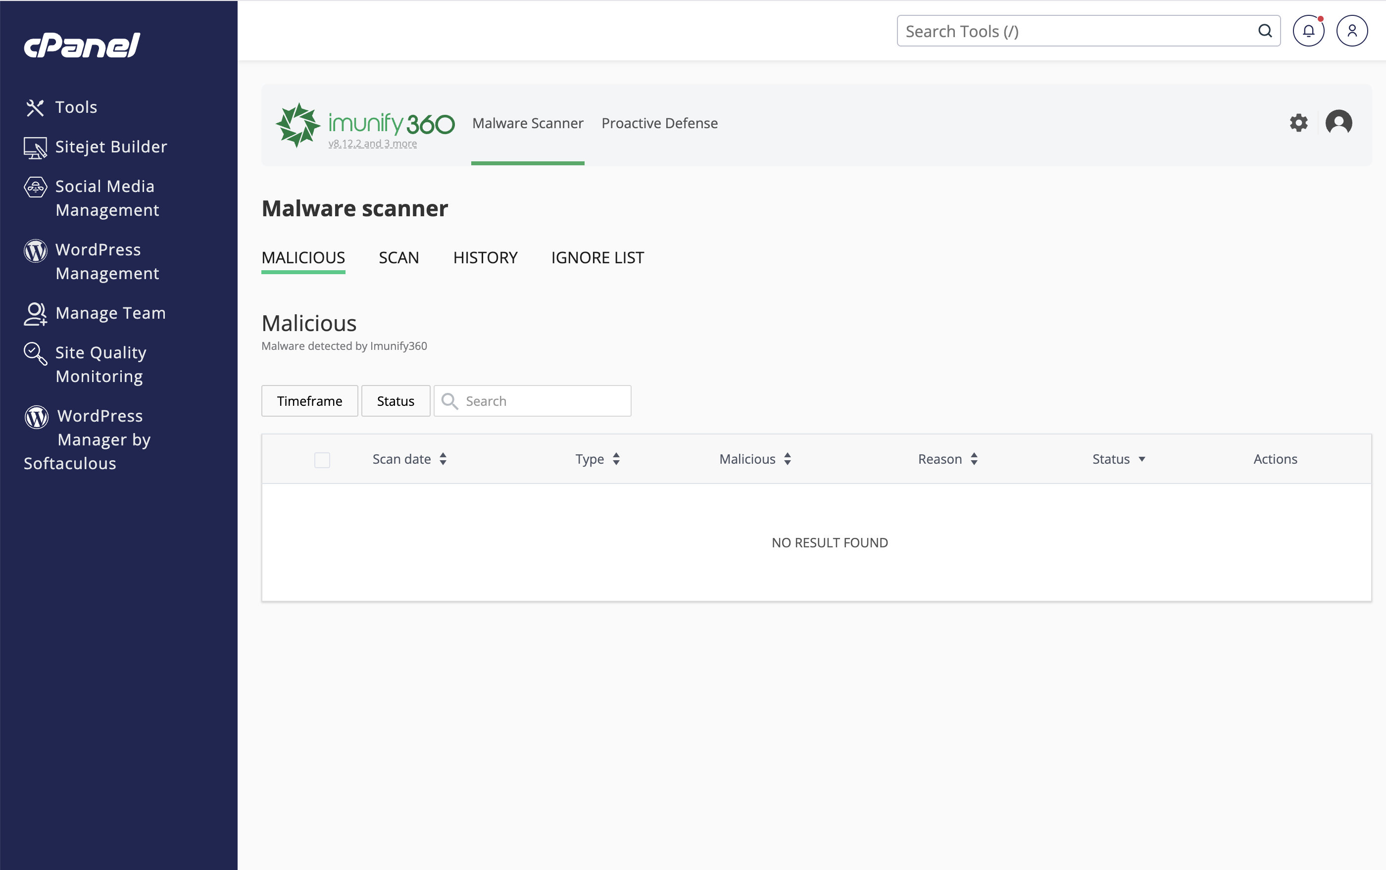The height and width of the screenshot is (870, 1386).
Task: Open the Status filter dropdown
Action: click(396, 400)
